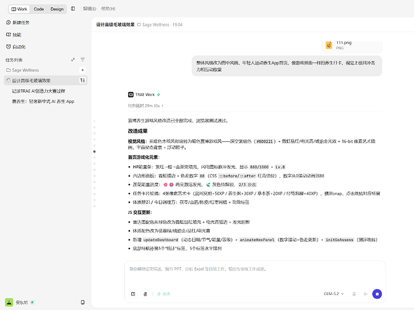Open the 自动化 automation page
414x310 pixels.
tap(16, 47)
